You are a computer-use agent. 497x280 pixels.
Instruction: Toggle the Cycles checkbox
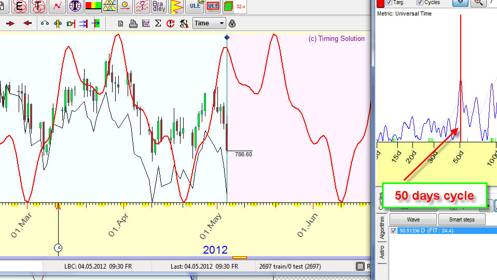click(x=420, y=2)
